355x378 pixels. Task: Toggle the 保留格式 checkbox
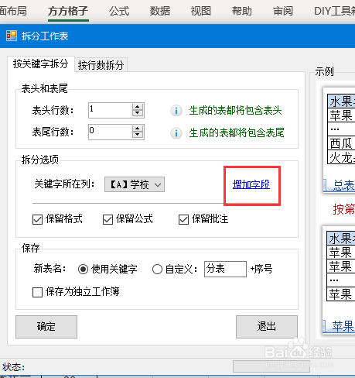tap(37, 219)
